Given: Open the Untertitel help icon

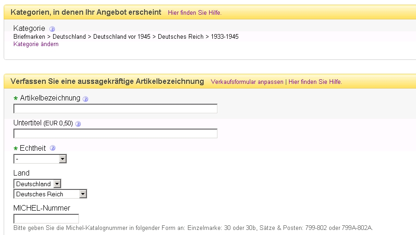Looking at the screenshot, I should [x=78, y=123].
